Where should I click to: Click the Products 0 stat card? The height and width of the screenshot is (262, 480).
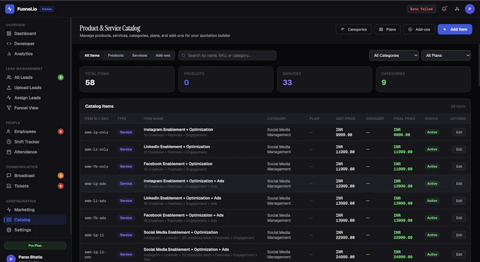(226, 79)
